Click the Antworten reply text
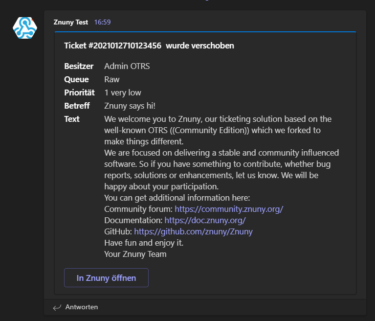This screenshot has width=375, height=321. [x=82, y=307]
